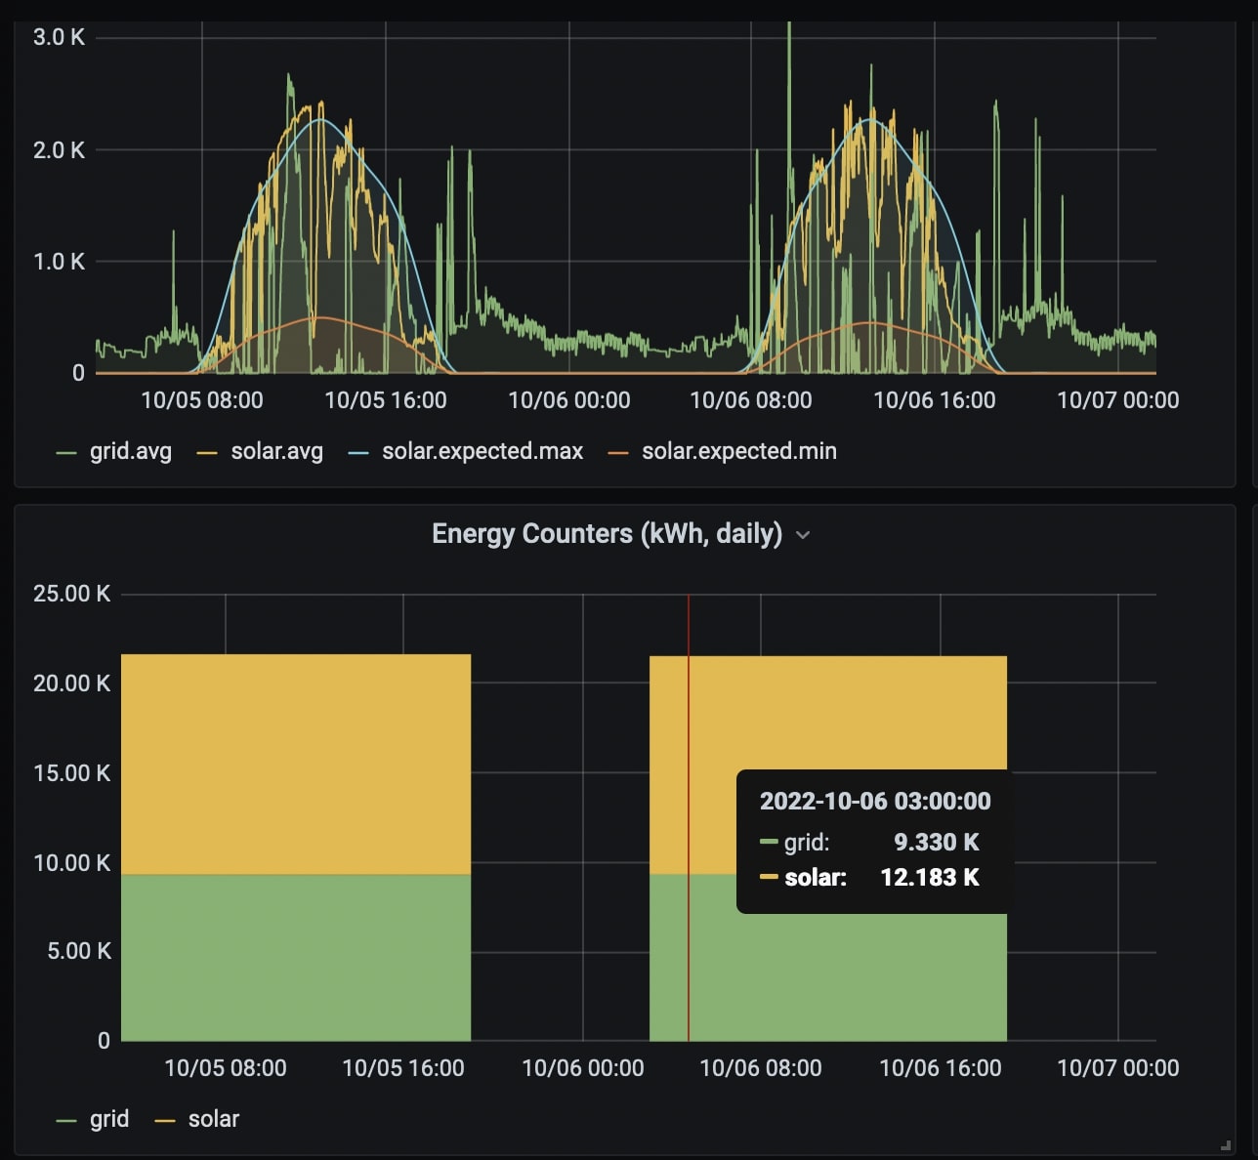Expand the chevron next to Energy Counters title
Image resolution: width=1258 pixels, height=1160 pixels.
click(803, 535)
